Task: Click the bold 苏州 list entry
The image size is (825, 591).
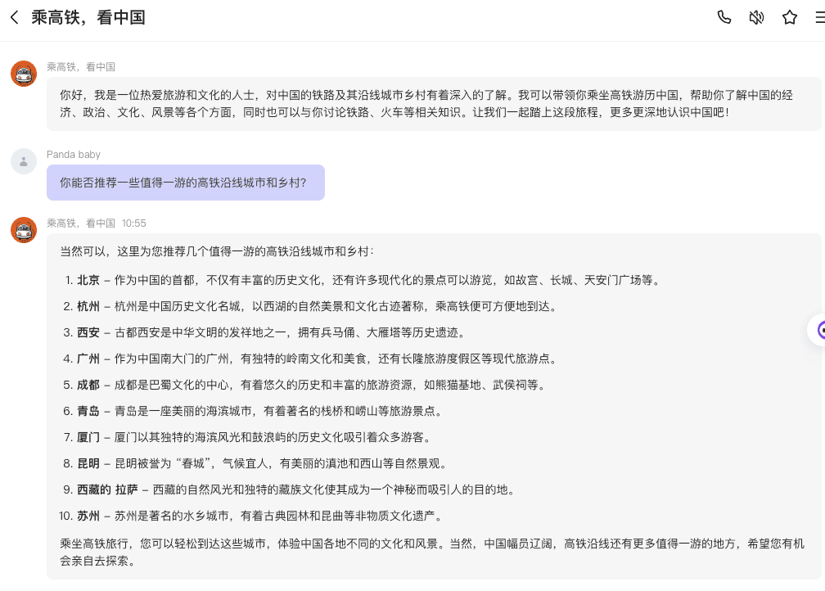Action: [x=88, y=516]
